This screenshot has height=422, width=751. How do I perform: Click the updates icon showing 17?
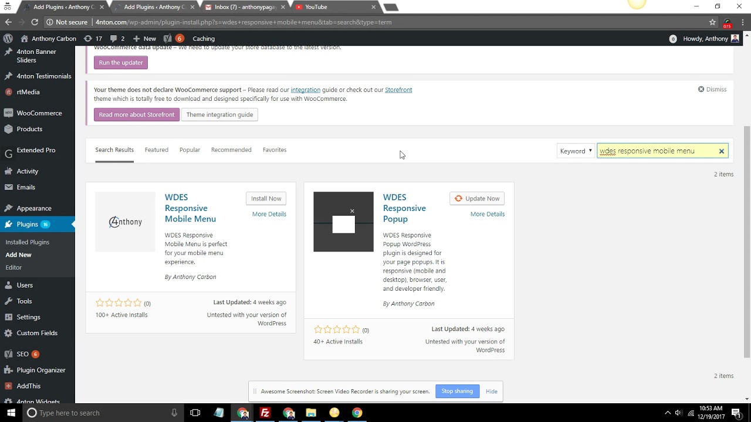point(93,39)
